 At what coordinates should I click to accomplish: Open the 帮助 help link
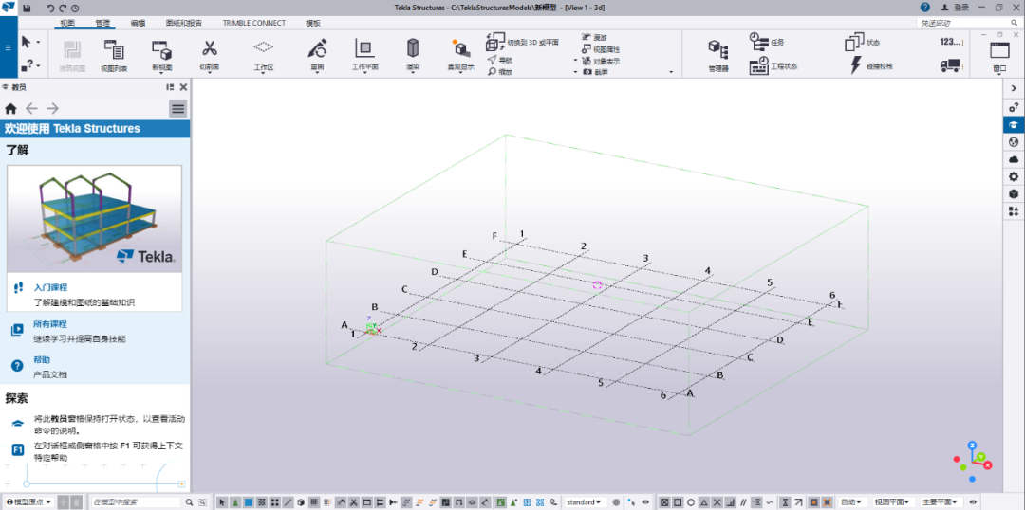[x=42, y=360]
